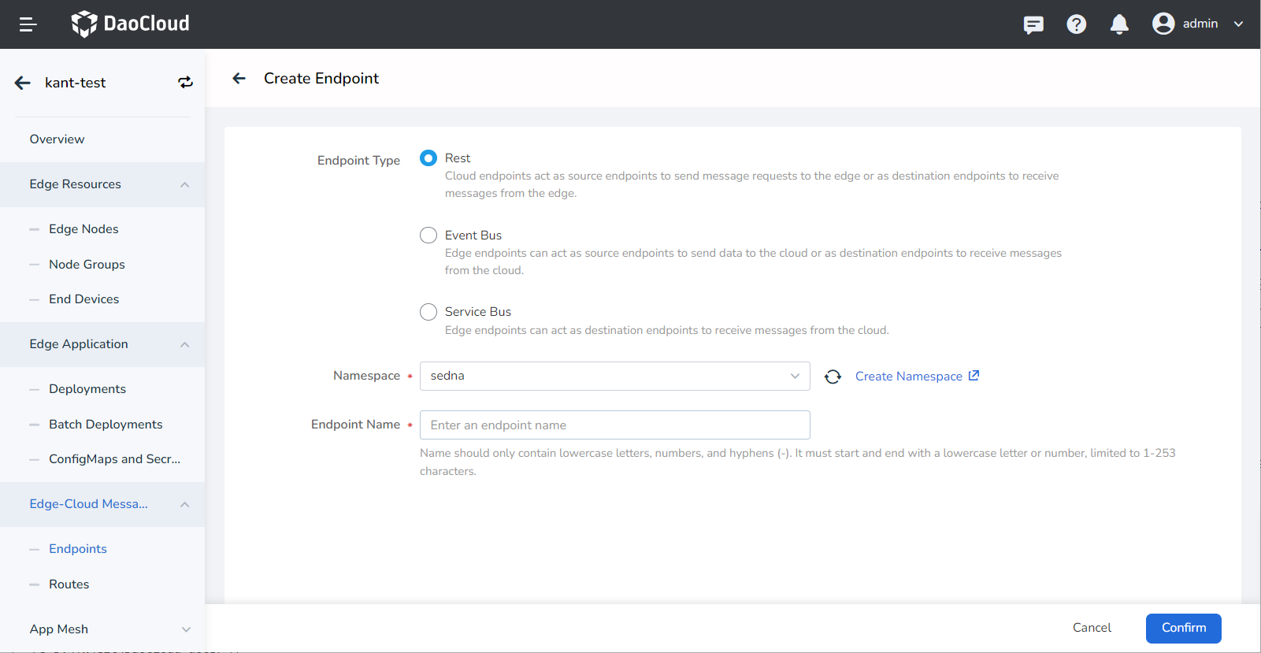Open the hamburger navigation menu
Screen dimensions: 1261x653
pos(28,24)
